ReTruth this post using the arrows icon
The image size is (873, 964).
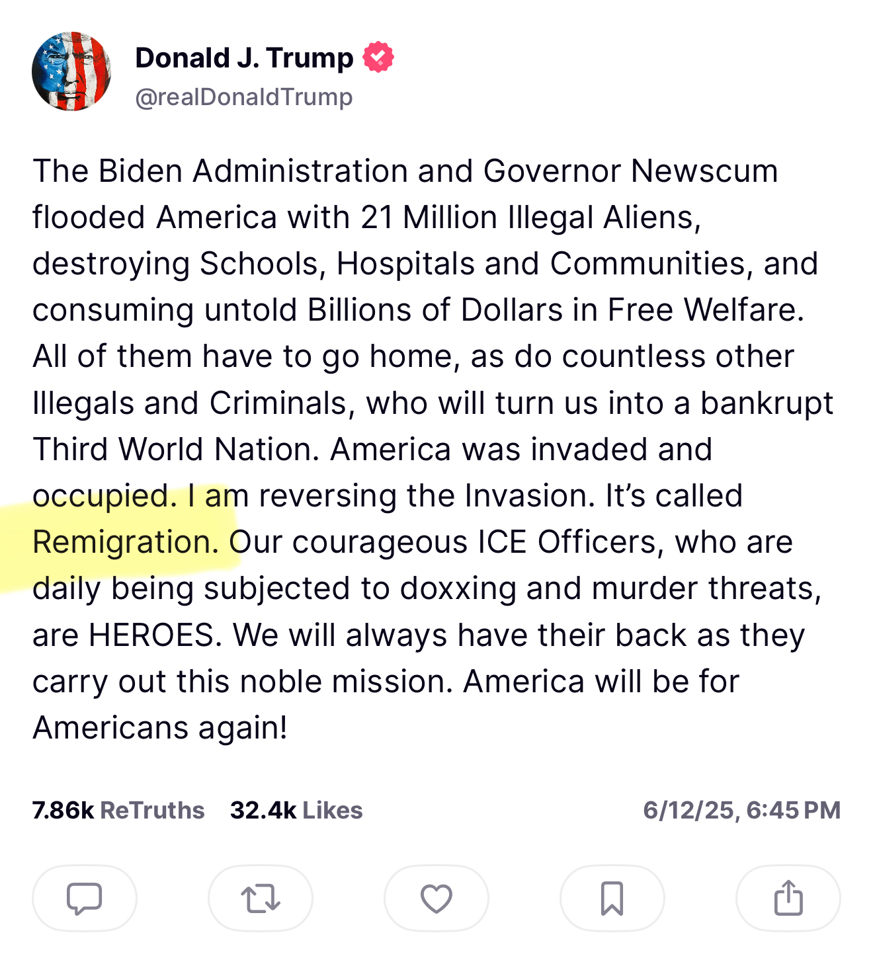[261, 899]
